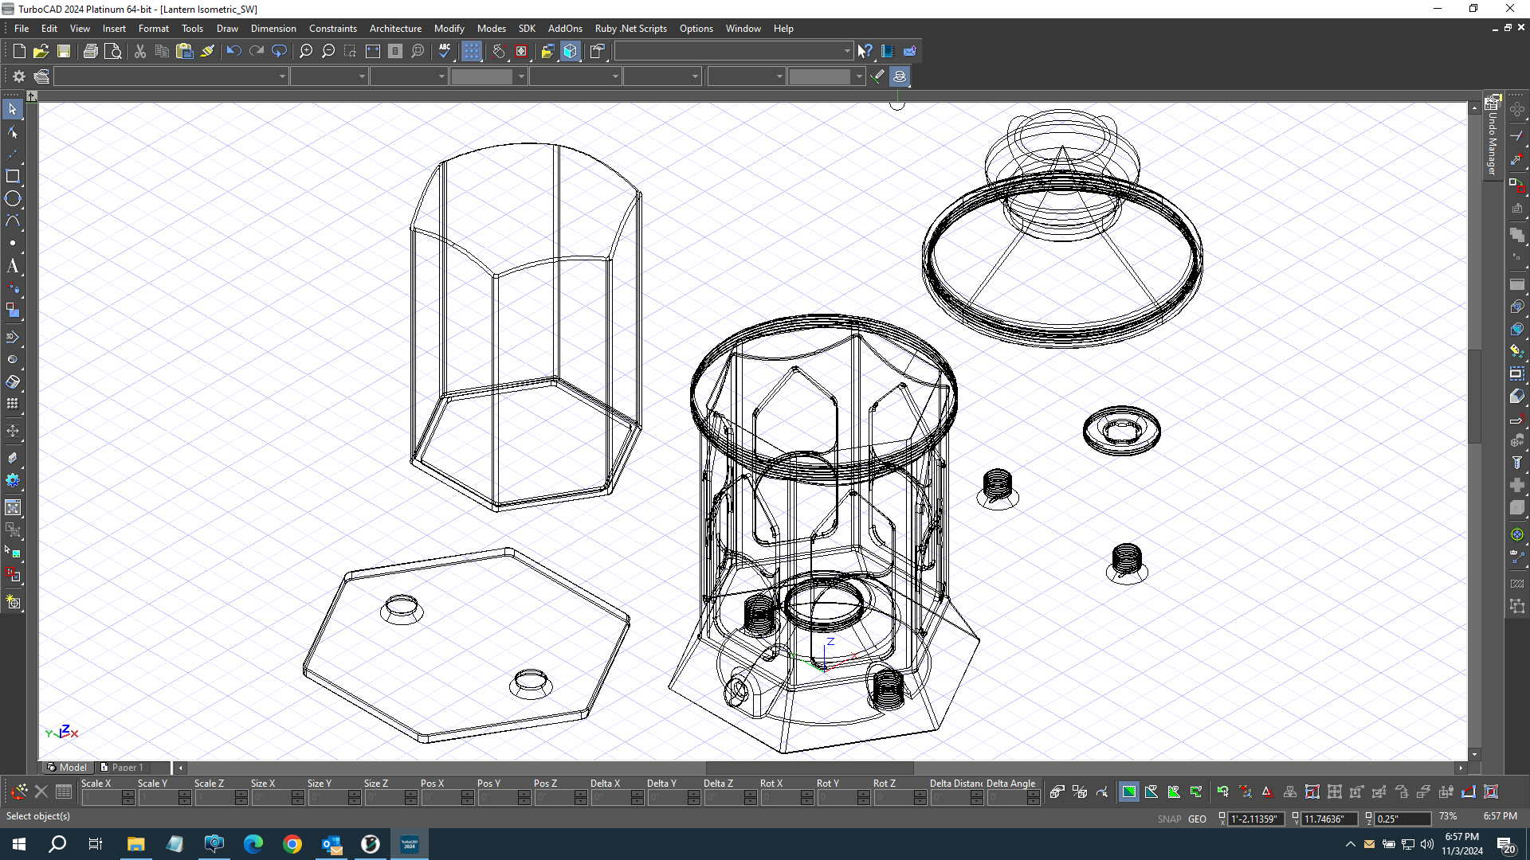Toggle GEO mode in status bar
This screenshot has height=860, width=1530.
point(1197,819)
